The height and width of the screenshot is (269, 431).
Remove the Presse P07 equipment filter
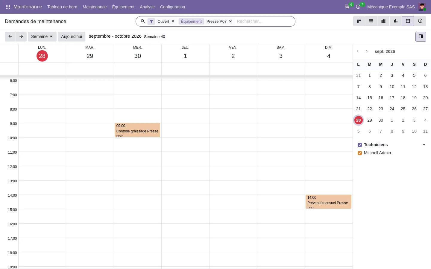click(x=230, y=22)
